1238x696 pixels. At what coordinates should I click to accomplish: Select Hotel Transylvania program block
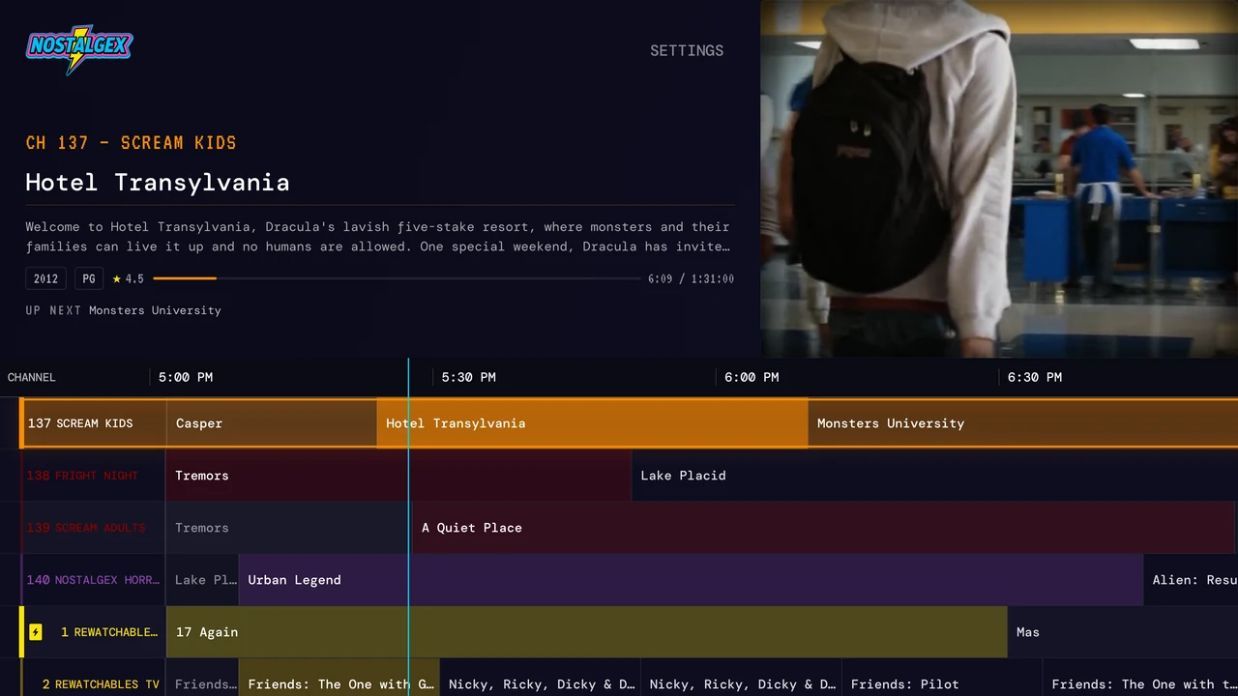(592, 423)
